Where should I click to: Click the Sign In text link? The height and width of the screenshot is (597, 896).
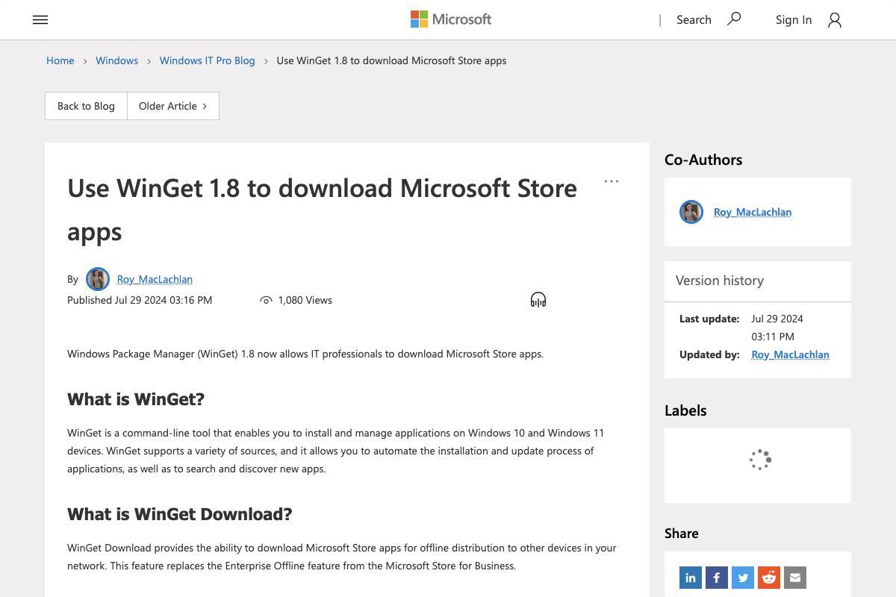(794, 20)
